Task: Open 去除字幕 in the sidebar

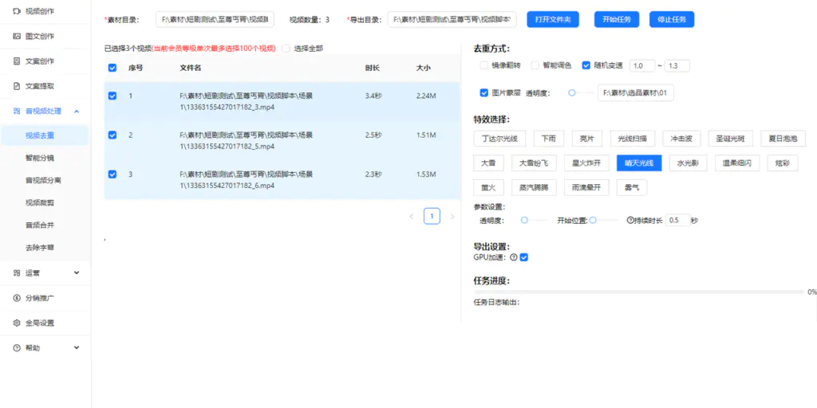Action: (x=39, y=247)
